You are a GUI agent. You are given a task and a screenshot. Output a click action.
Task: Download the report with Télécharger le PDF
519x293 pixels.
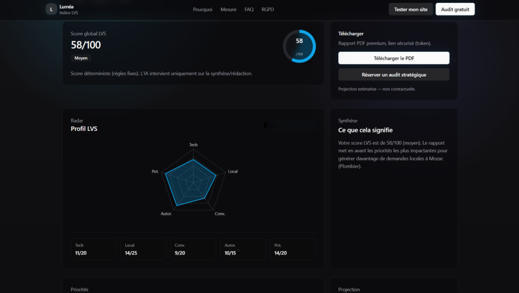tap(394, 58)
